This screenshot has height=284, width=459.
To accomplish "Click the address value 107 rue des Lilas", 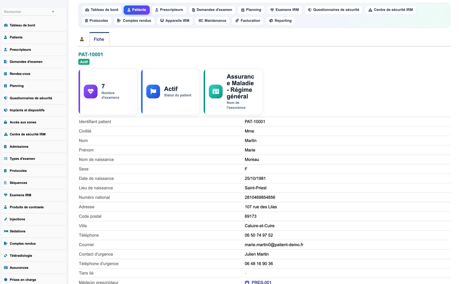I will [x=261, y=207].
